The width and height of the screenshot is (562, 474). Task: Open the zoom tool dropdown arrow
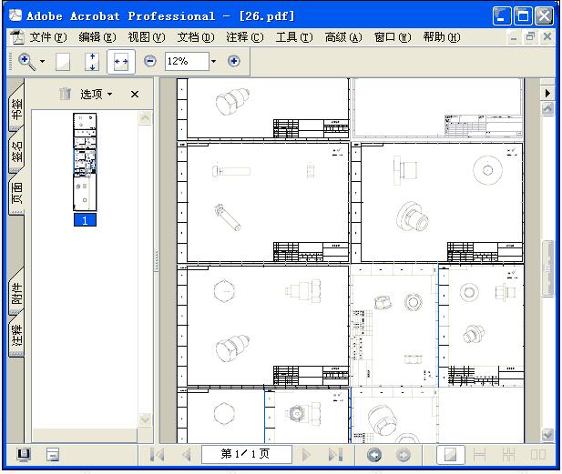42,62
